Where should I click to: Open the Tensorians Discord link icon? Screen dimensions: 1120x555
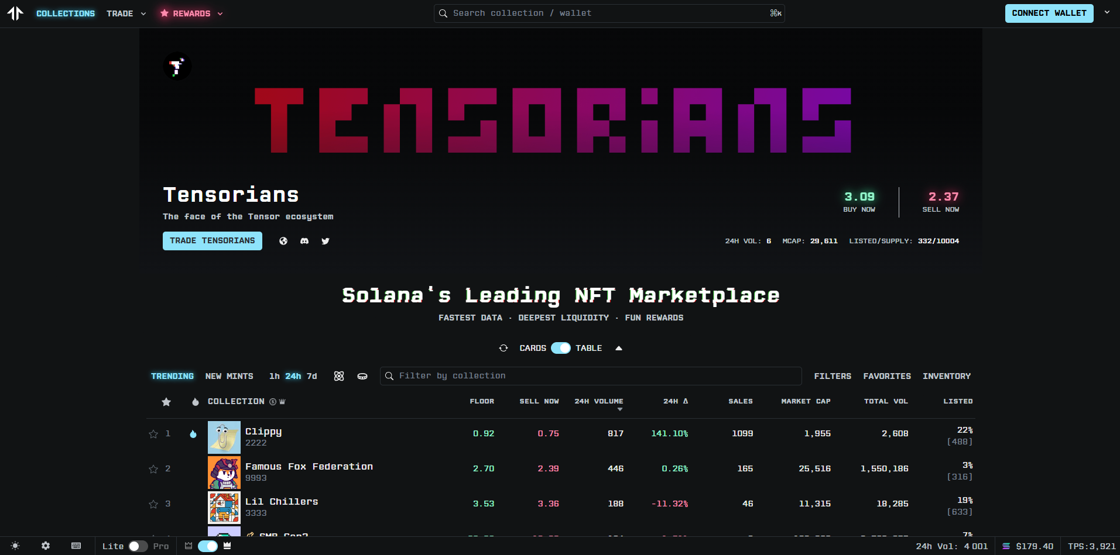[x=304, y=241]
